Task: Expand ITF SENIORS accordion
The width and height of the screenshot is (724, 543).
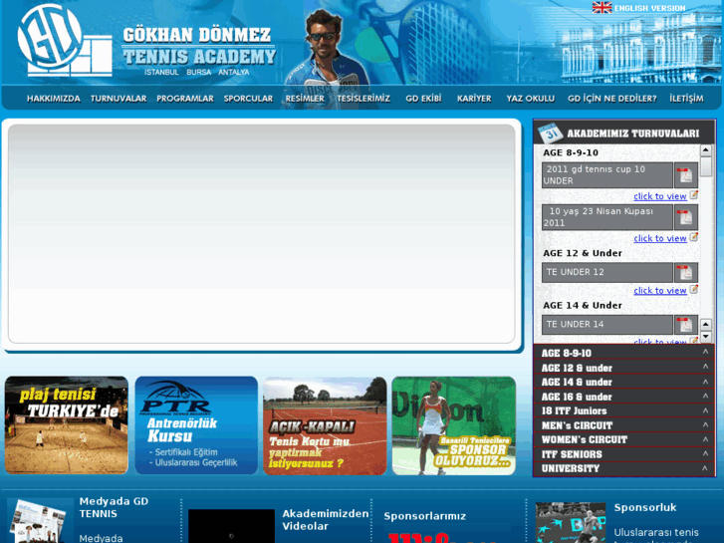Action: coord(624,453)
